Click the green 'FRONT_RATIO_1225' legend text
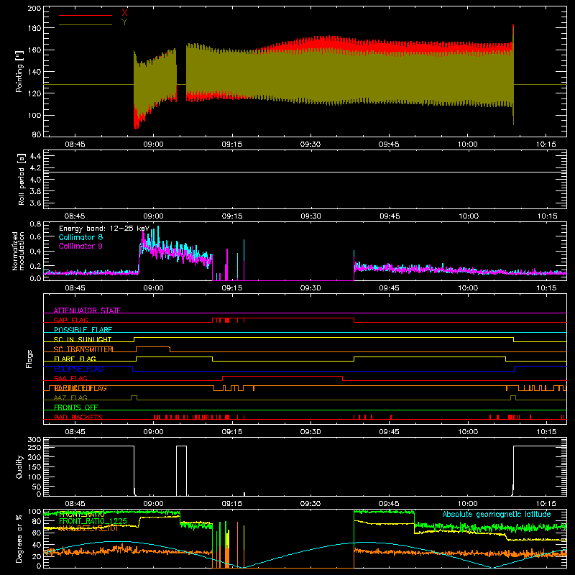Viewport: 575px width, 575px height. [x=93, y=521]
